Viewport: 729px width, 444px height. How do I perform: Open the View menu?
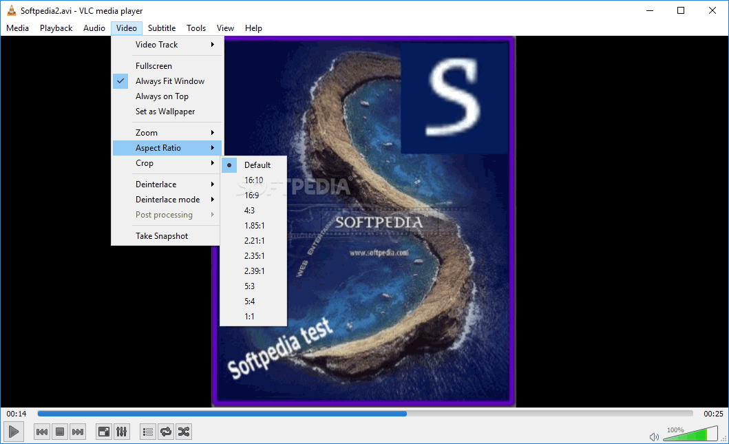click(x=225, y=28)
